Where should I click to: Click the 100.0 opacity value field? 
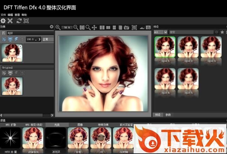coord(30,39)
